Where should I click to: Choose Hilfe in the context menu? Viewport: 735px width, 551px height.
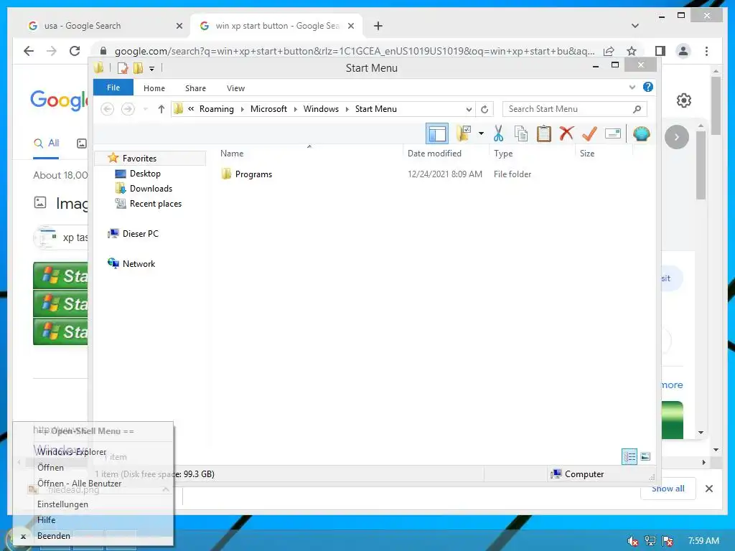point(93,520)
